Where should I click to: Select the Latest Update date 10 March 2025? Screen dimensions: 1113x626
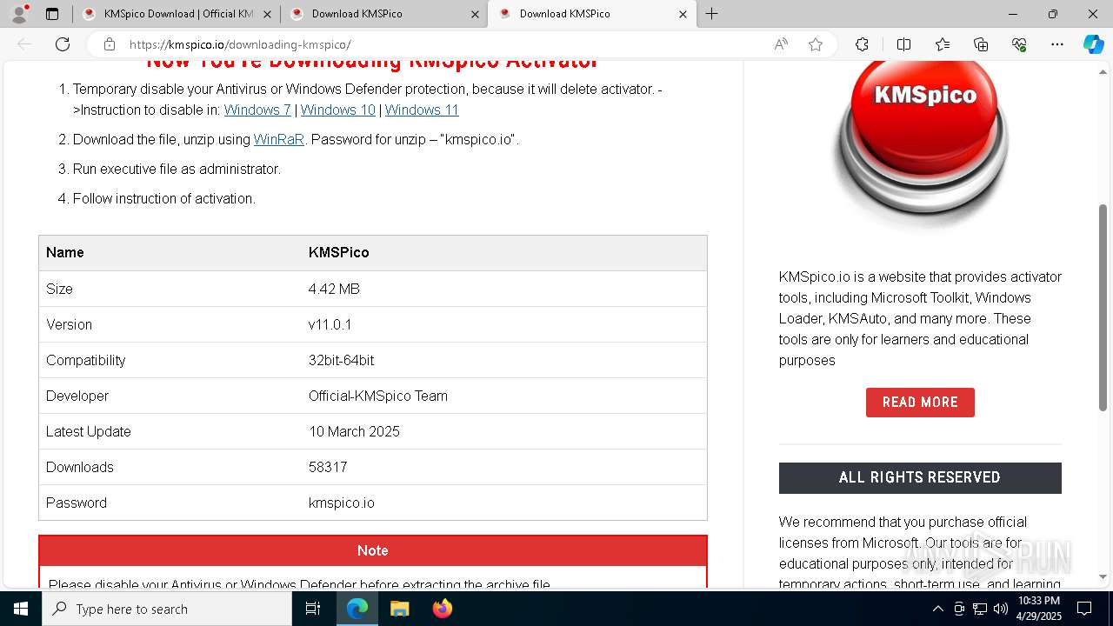coord(354,431)
